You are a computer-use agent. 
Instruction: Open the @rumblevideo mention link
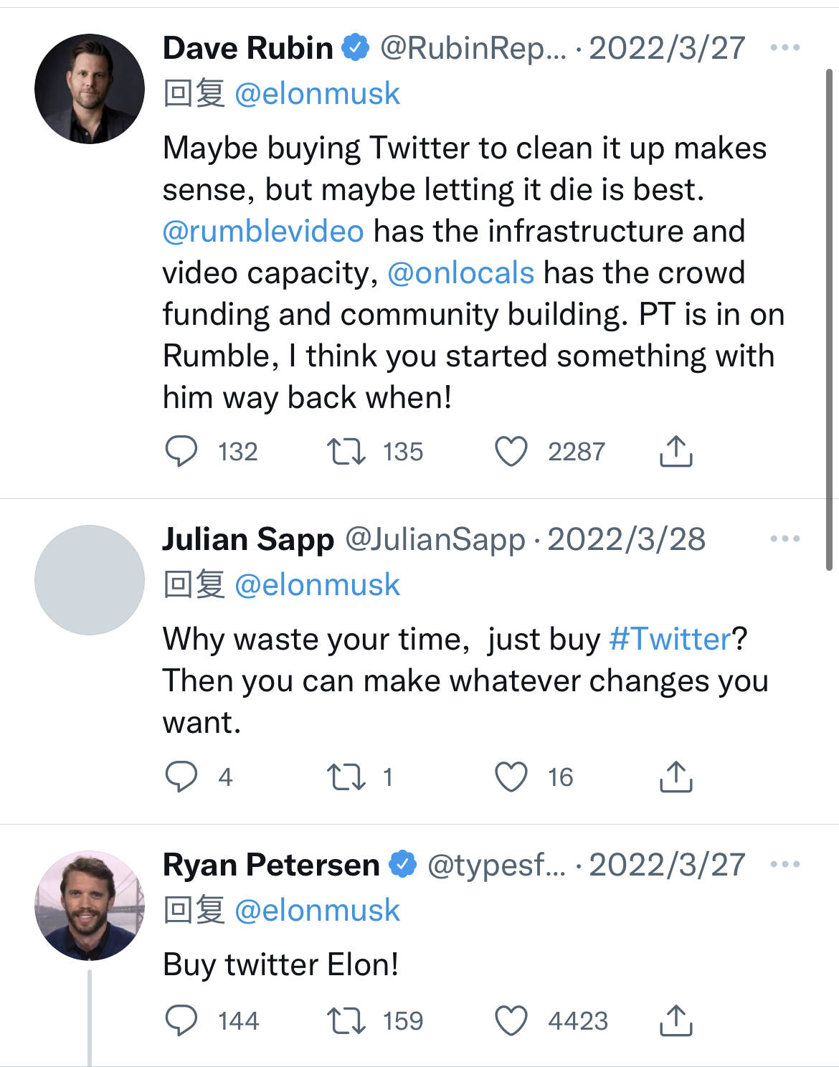coord(263,232)
